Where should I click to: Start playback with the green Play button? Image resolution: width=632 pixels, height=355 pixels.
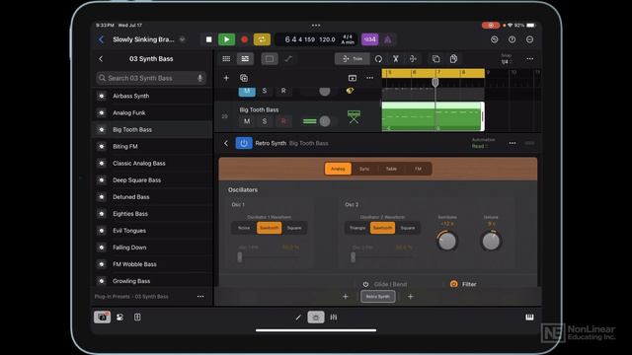[226, 39]
